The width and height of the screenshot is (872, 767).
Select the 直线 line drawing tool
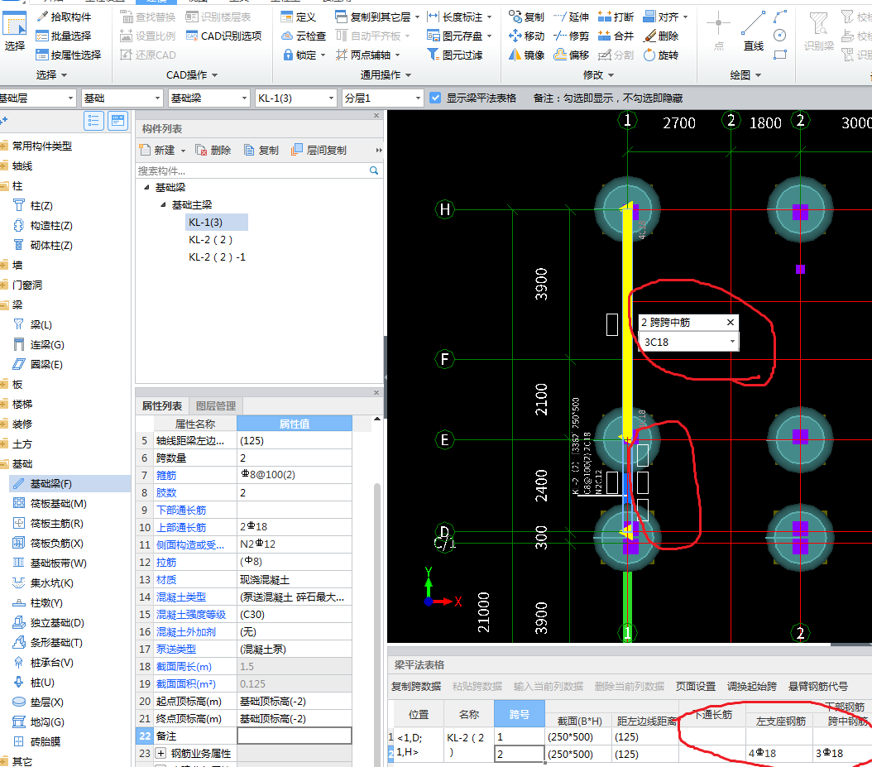click(x=754, y=31)
